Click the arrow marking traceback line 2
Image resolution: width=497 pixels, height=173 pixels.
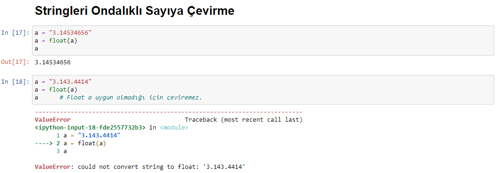coord(45,144)
